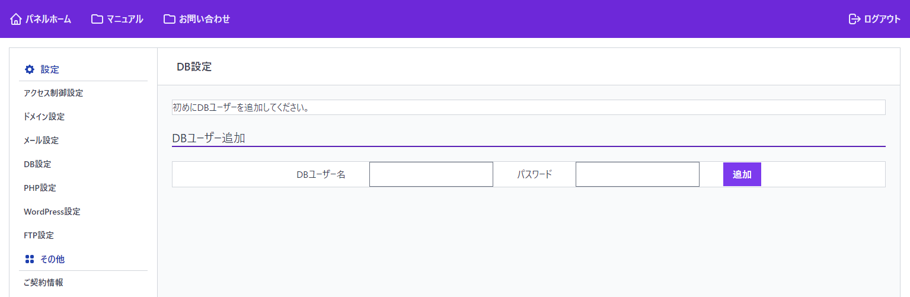Select ドメイン設定 in the sidebar
The width and height of the screenshot is (910, 297).
[44, 117]
